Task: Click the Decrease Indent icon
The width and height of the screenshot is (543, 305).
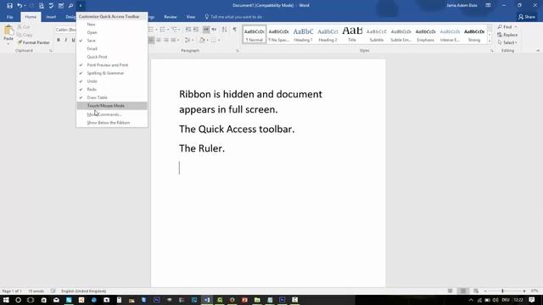Action: [x=188, y=30]
